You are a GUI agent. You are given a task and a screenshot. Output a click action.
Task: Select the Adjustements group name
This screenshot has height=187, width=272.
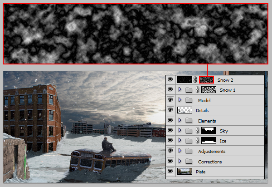[x=212, y=152]
